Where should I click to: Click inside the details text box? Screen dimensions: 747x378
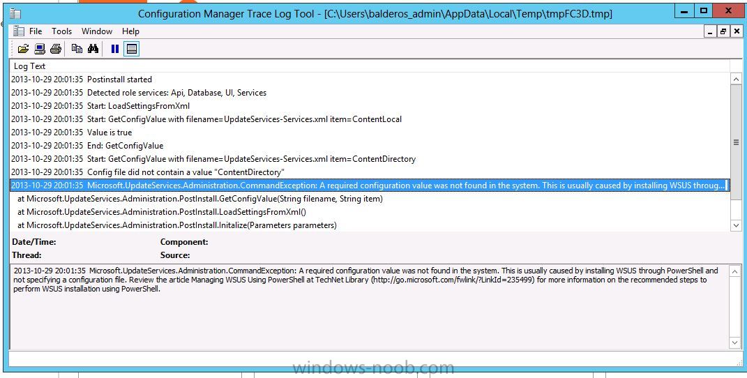370,307
